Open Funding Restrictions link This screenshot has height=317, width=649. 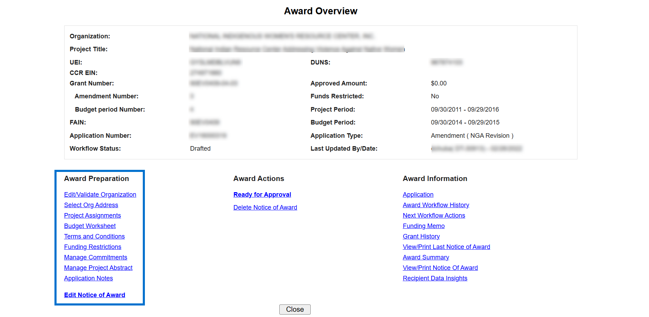[93, 247]
